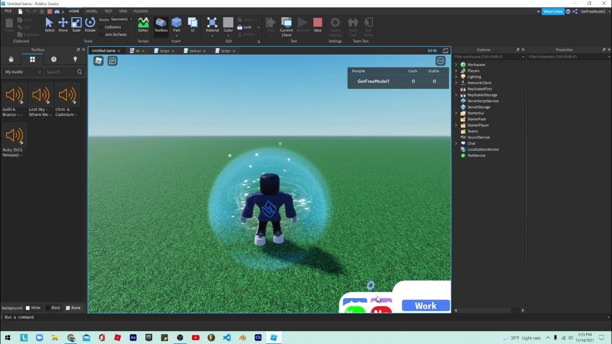Pick the Rotate tool
Screen dimensions: 612x344
90,25
